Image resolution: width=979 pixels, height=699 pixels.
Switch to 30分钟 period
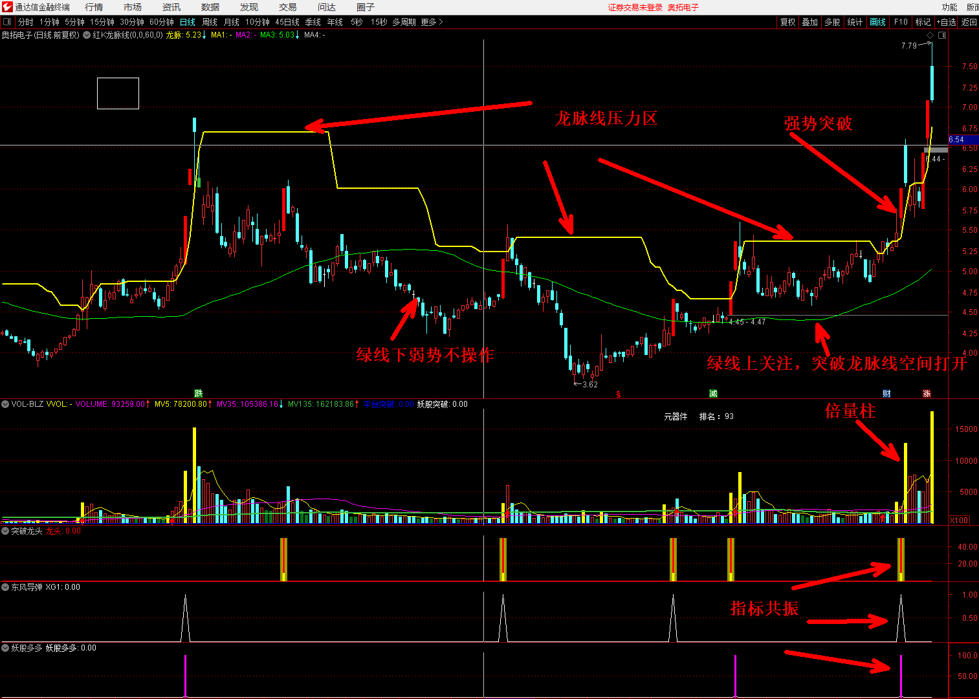click(x=132, y=22)
